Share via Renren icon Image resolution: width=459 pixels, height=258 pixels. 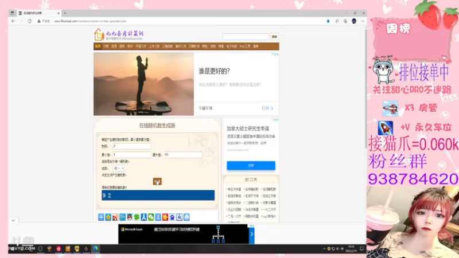[144, 217]
